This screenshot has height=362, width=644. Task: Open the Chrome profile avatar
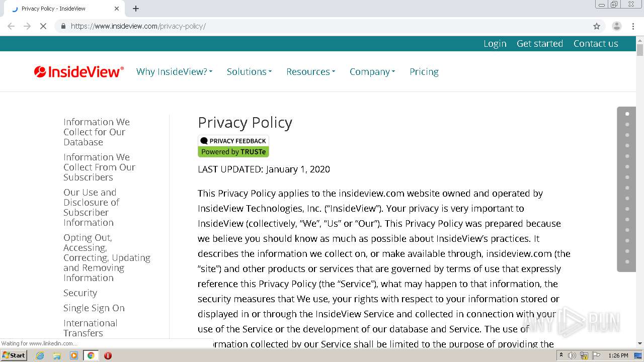coord(616,26)
